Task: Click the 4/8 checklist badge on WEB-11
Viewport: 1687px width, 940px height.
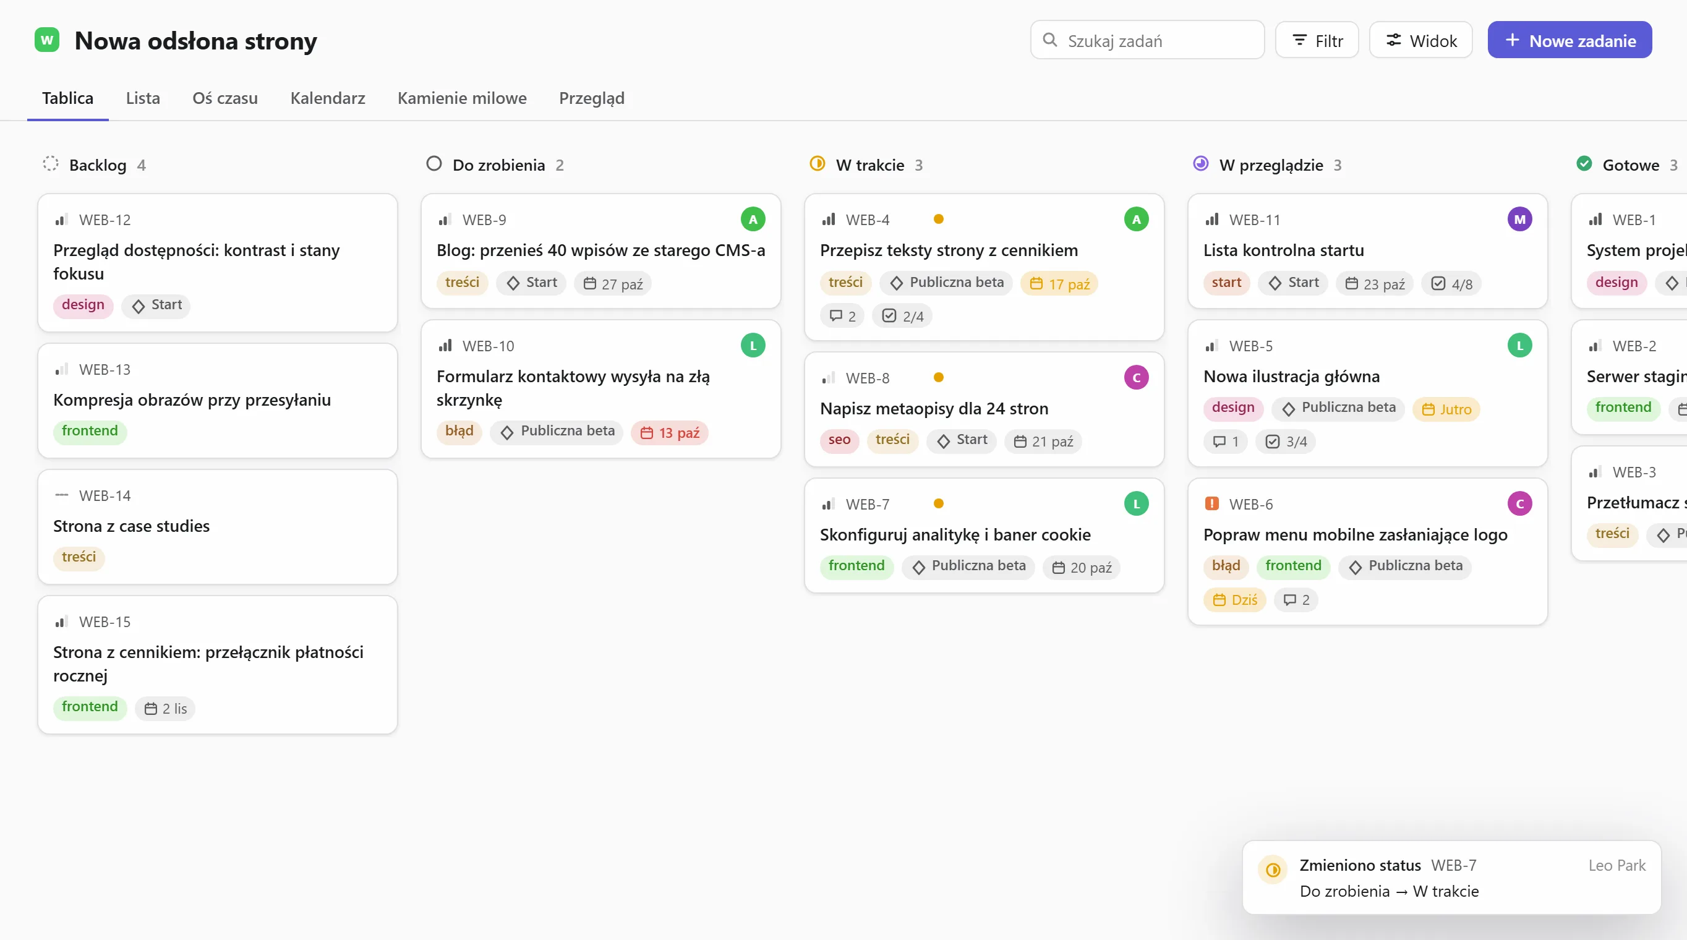Action: (1451, 284)
